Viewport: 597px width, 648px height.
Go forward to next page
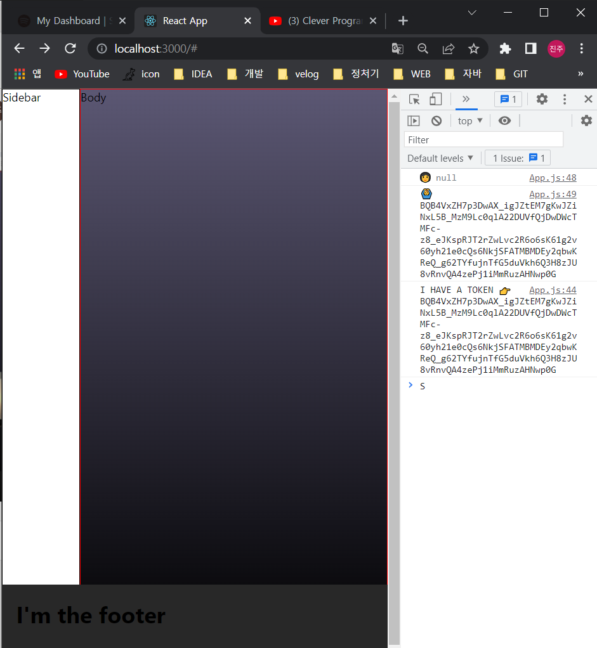pyautogui.click(x=44, y=49)
